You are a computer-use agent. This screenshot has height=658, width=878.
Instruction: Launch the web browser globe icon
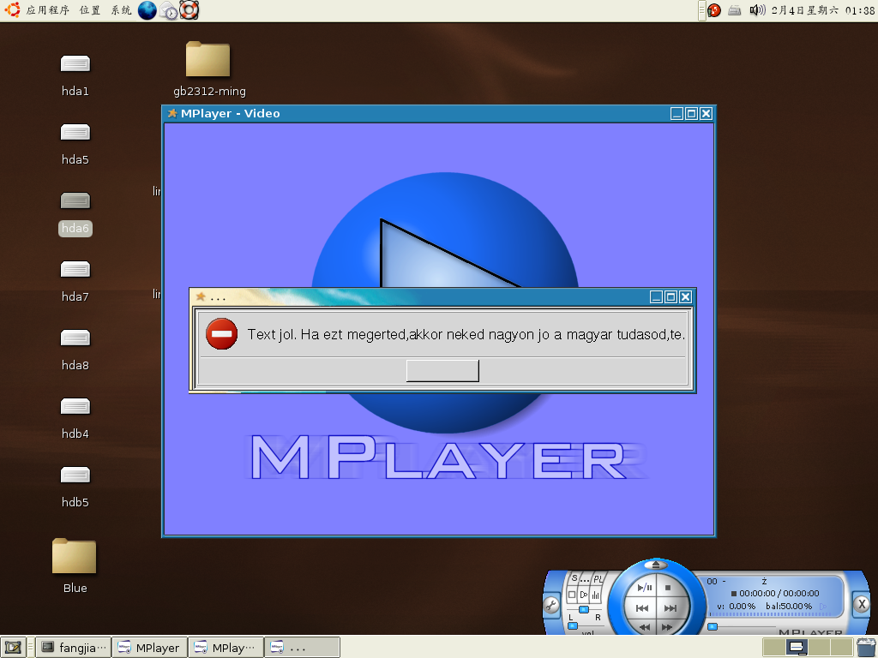click(147, 10)
